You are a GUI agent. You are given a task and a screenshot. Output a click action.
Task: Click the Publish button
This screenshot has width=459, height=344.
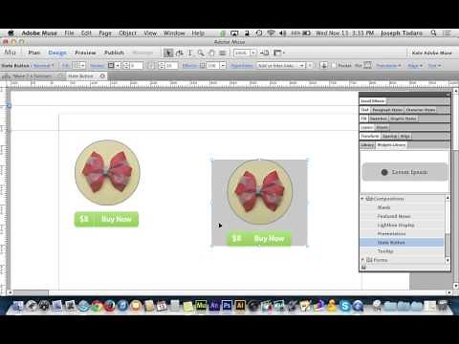click(x=114, y=53)
